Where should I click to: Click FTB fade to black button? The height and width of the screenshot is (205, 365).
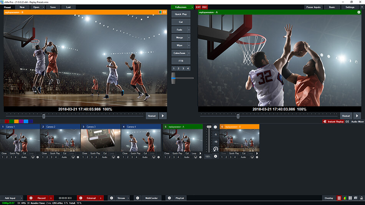click(x=181, y=61)
